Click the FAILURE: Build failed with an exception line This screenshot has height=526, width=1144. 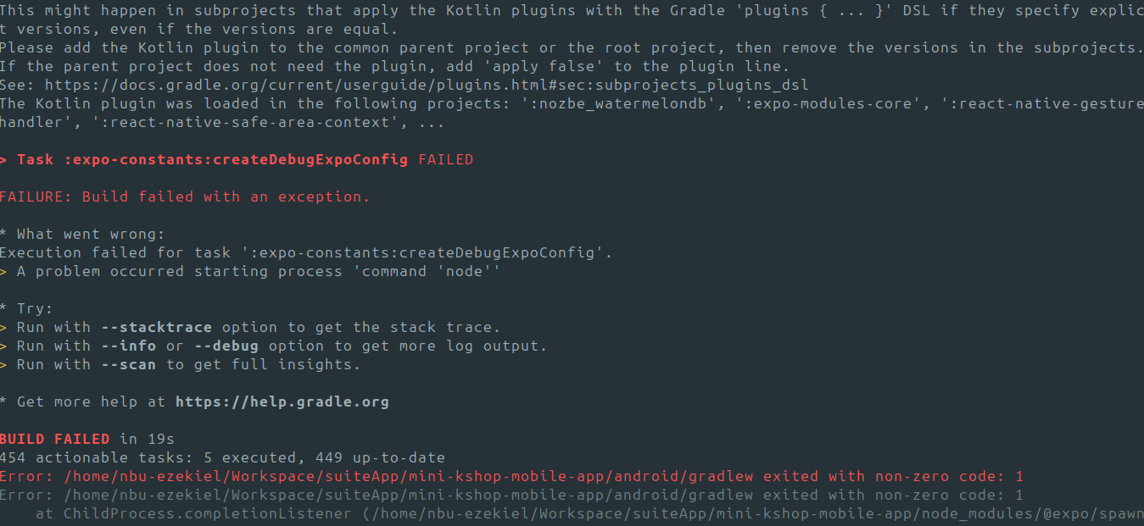[185, 197]
